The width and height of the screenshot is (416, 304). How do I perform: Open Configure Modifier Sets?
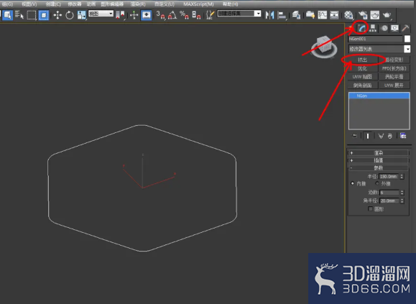[403, 136]
